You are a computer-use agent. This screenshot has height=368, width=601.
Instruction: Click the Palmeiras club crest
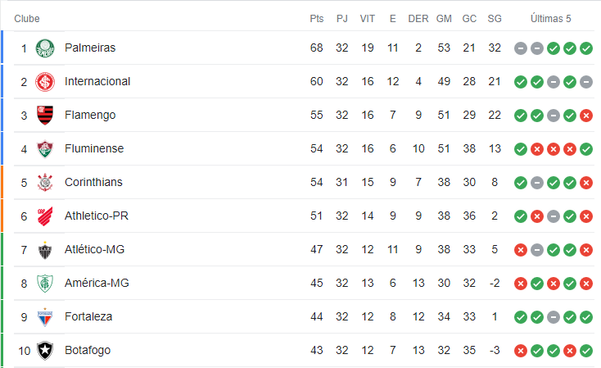coord(45,48)
